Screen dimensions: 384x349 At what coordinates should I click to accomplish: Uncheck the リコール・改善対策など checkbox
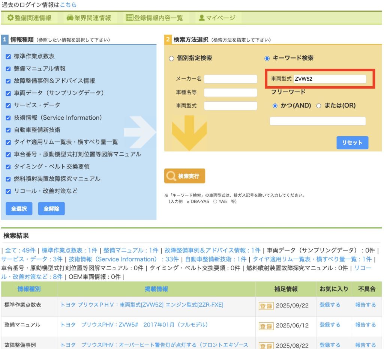tap(8, 191)
